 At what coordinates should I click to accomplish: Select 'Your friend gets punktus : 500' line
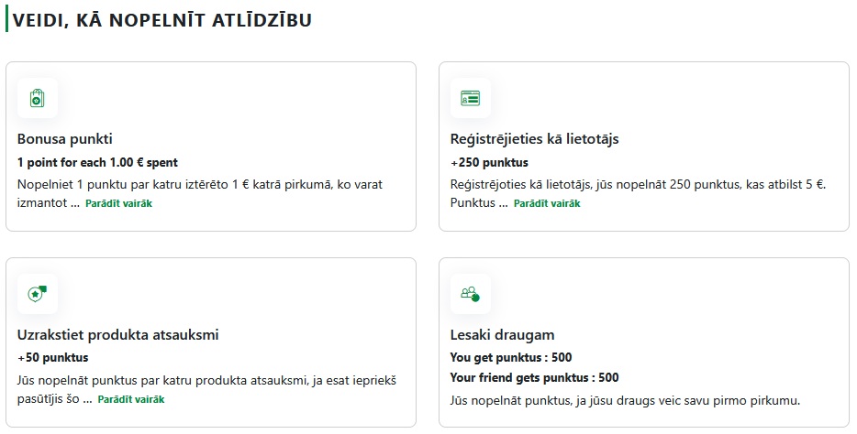pyautogui.click(x=535, y=377)
